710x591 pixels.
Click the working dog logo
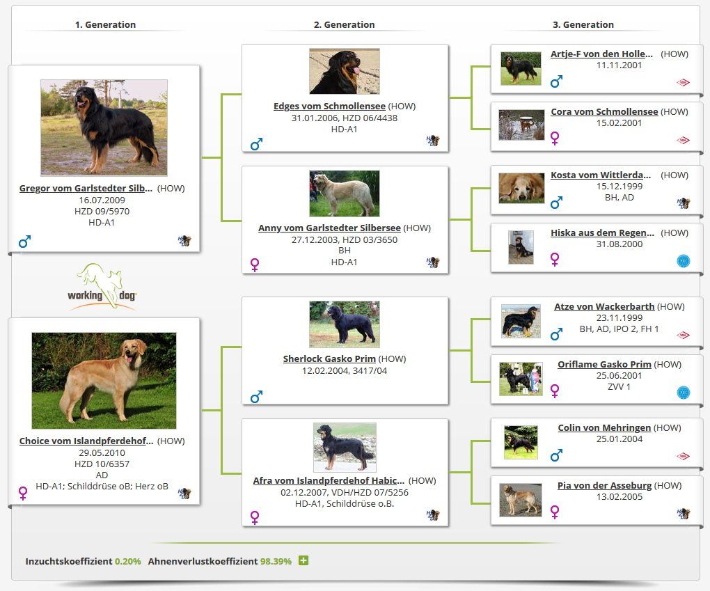point(102,287)
